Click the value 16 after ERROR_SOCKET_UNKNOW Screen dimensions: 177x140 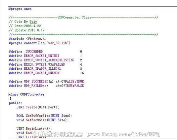coord(82,73)
